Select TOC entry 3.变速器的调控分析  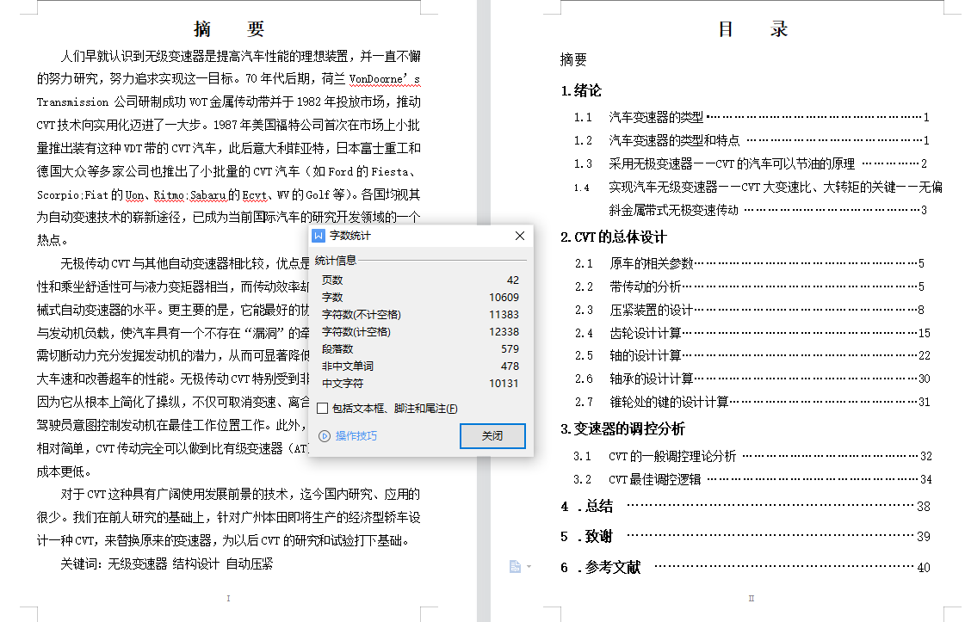[622, 428]
